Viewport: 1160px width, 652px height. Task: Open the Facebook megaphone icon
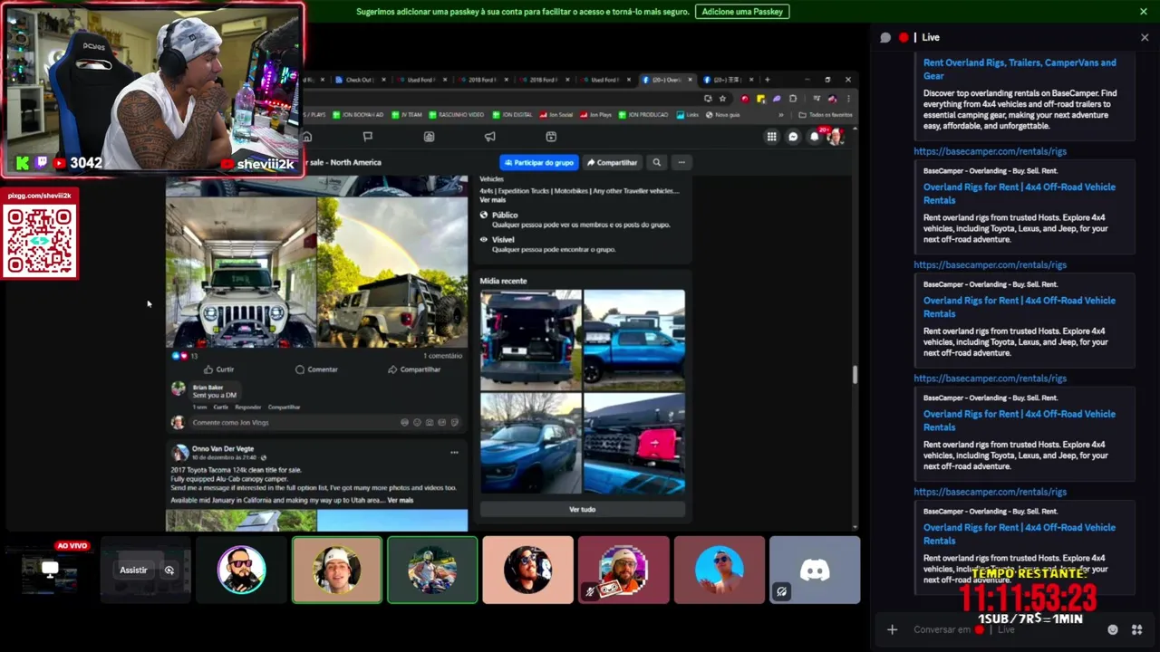(x=489, y=137)
